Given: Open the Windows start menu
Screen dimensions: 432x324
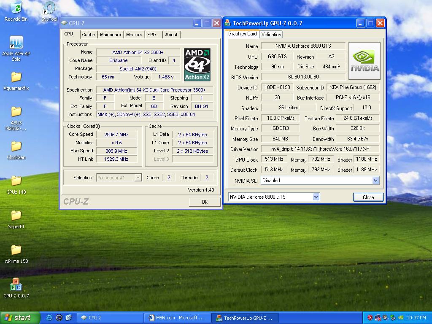Looking at the screenshot, I should tap(20, 318).
